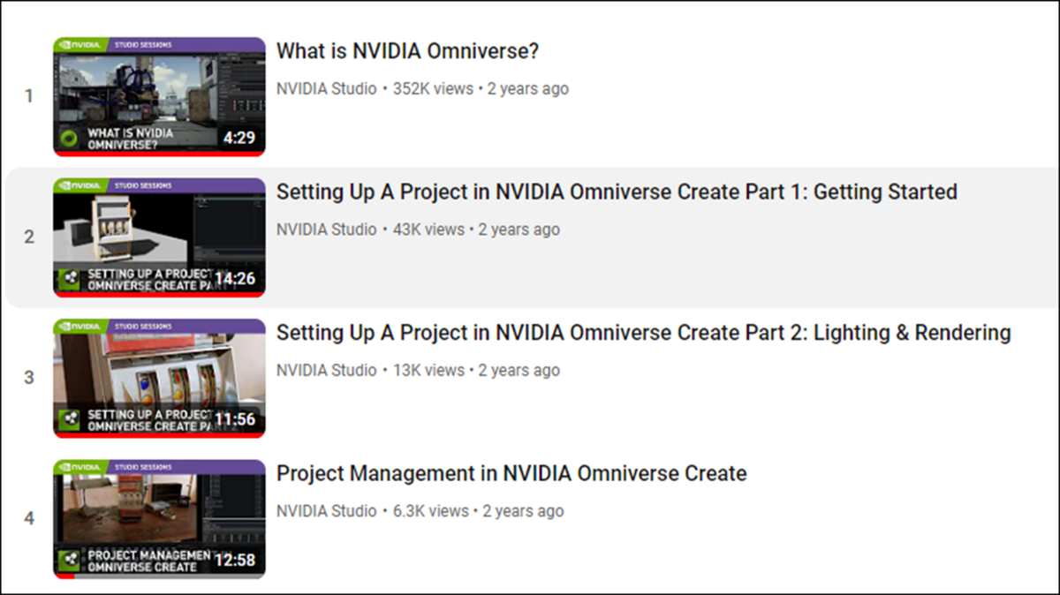
Task: Click the 4:29 duration badge
Action: tap(239, 138)
